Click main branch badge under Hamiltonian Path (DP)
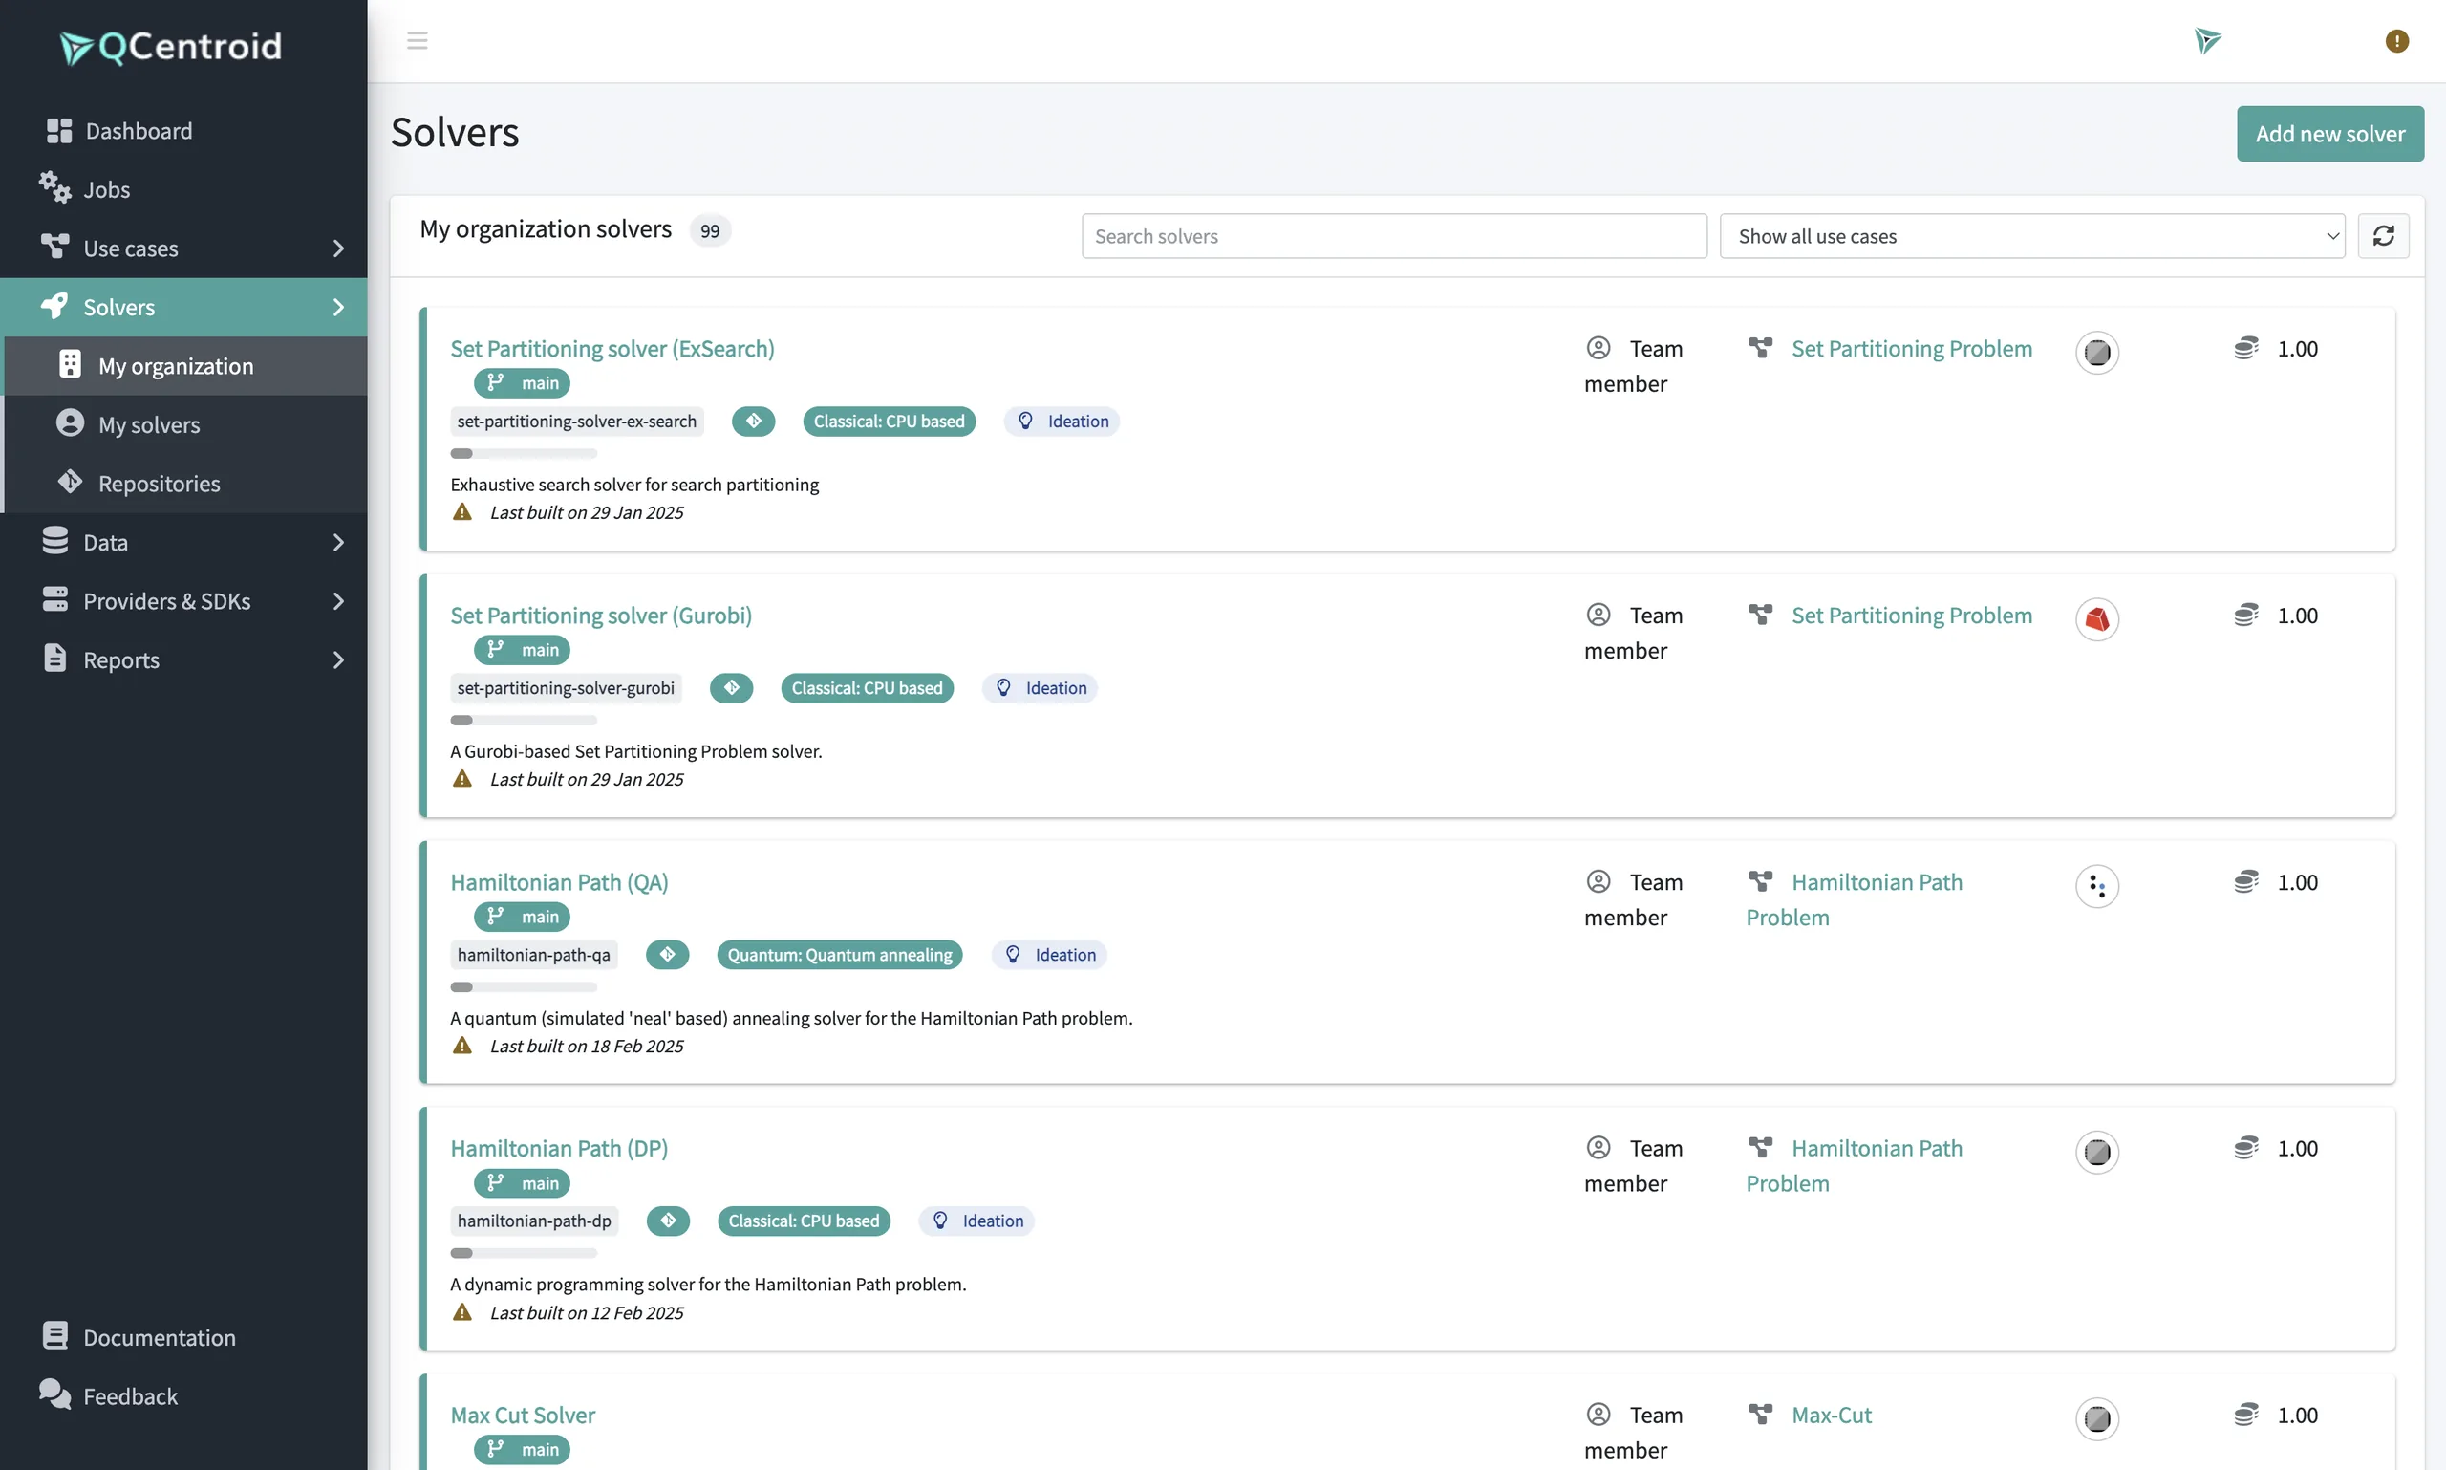 click(522, 1182)
